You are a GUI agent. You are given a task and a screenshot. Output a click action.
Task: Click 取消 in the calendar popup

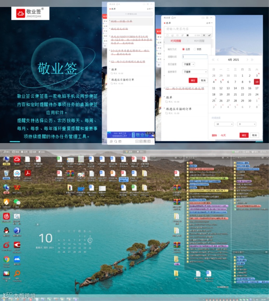click(x=254, y=135)
